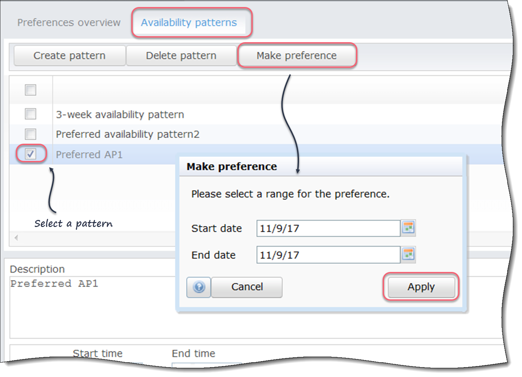Check the 3-week availability pattern checkbox

pyautogui.click(x=31, y=114)
